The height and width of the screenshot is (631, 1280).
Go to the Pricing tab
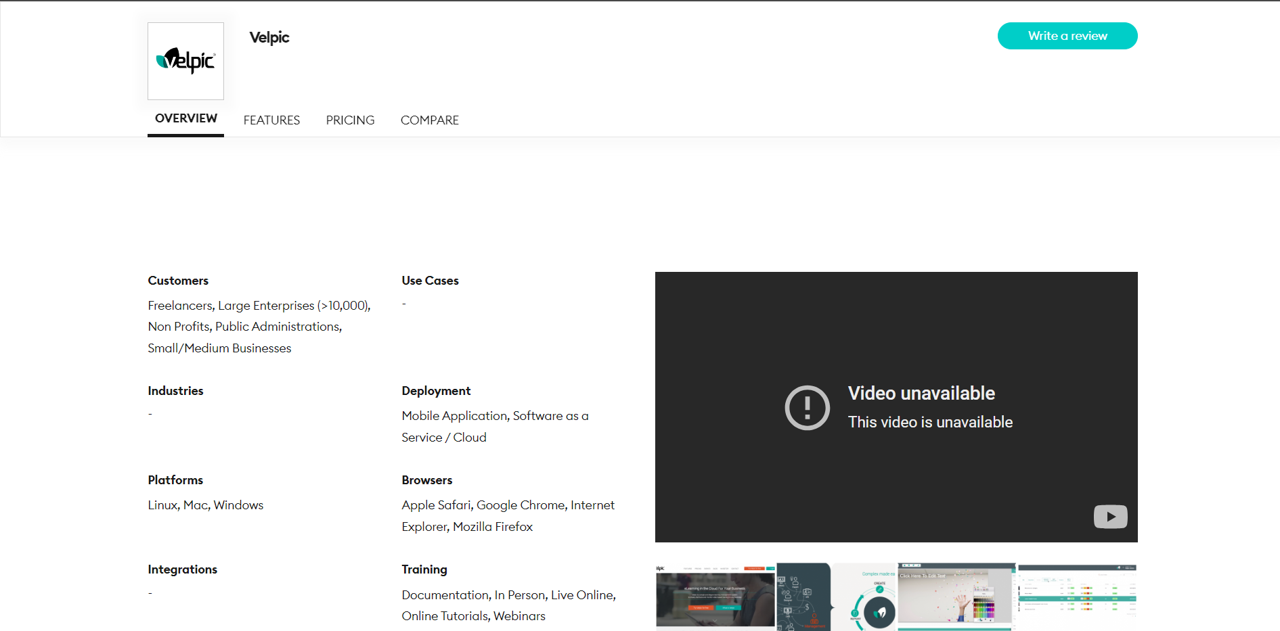coord(350,120)
